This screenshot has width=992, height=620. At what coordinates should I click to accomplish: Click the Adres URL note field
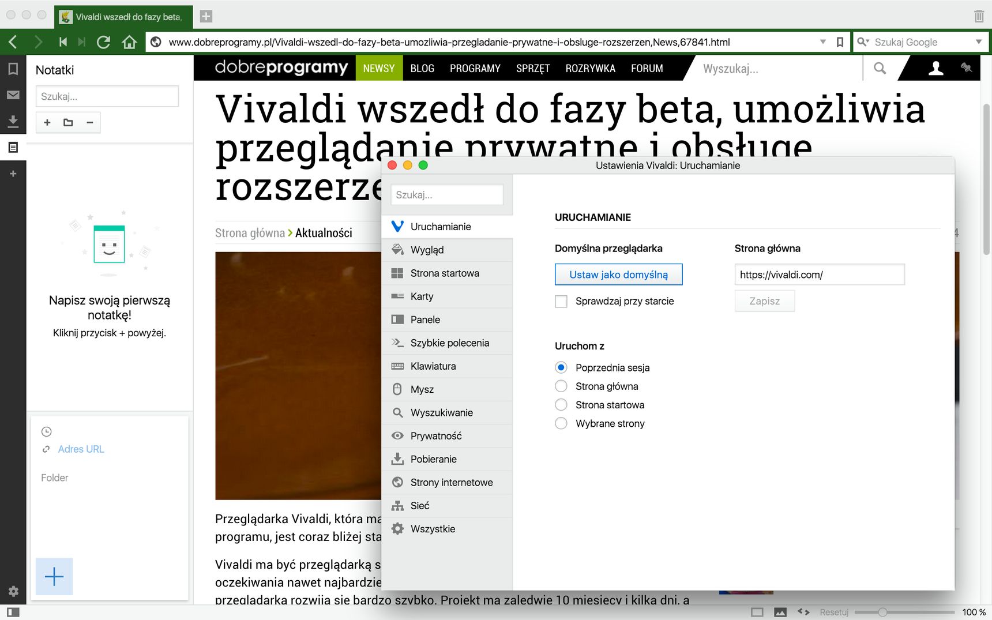pyautogui.click(x=81, y=449)
